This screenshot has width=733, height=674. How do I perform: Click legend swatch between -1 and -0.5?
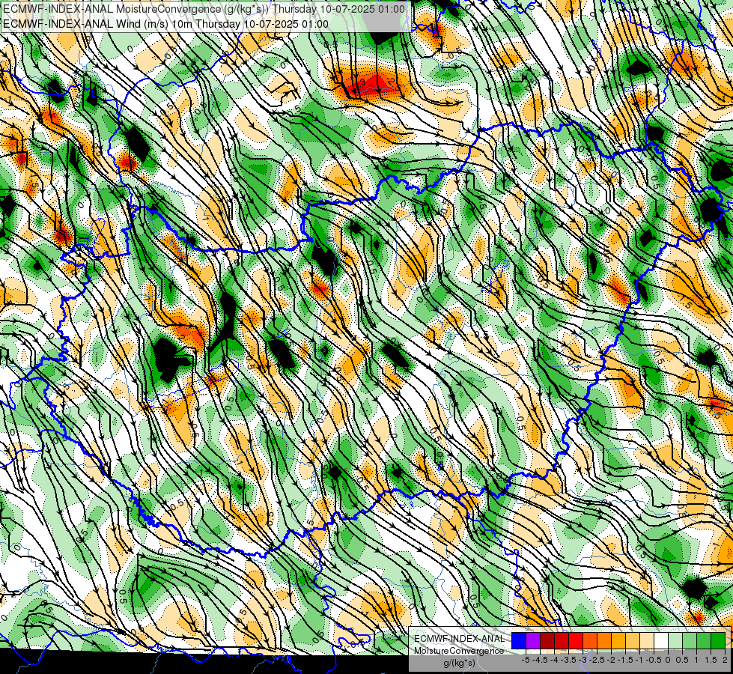pos(647,641)
